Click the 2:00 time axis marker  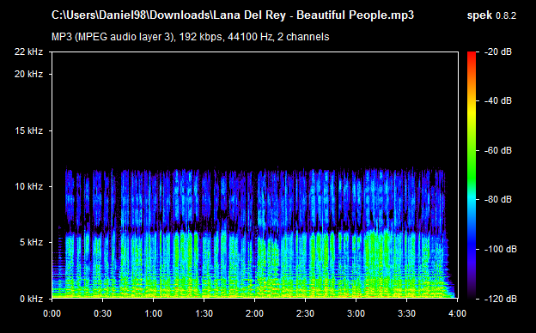[x=254, y=313]
